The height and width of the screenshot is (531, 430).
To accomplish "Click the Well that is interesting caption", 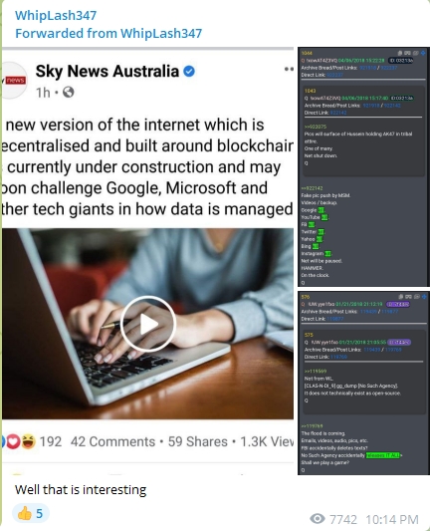I will [x=81, y=490].
